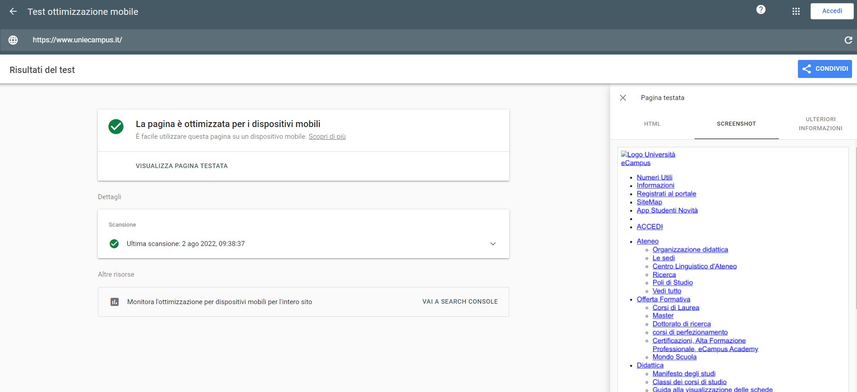Select the SCREENSHOT tab
Screen dimensions: 857x392
click(736, 124)
